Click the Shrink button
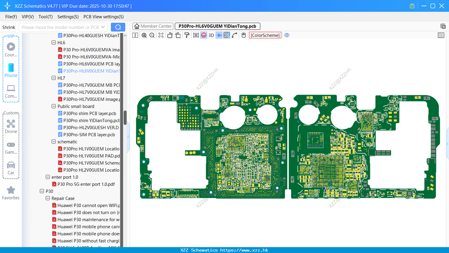This screenshot has height=253, width=449. (9, 27)
